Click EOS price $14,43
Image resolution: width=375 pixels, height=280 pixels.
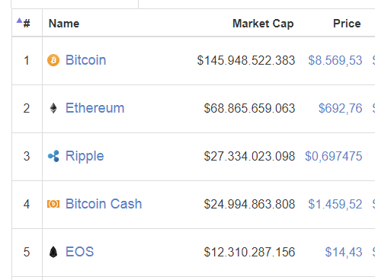click(344, 252)
